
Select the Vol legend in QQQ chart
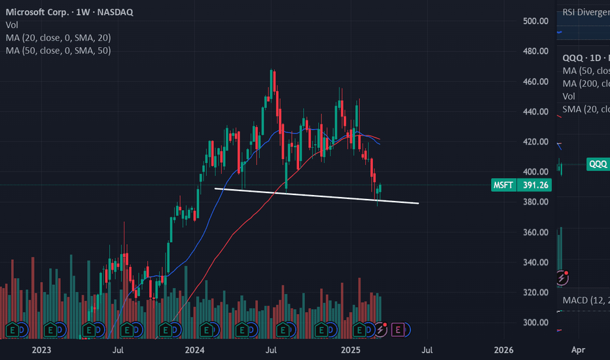(x=568, y=96)
